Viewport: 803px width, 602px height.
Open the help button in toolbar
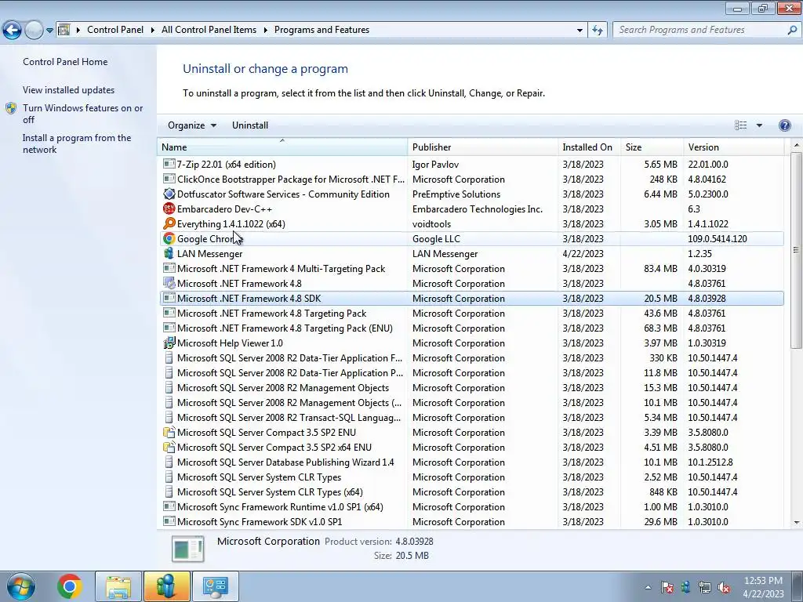point(784,125)
